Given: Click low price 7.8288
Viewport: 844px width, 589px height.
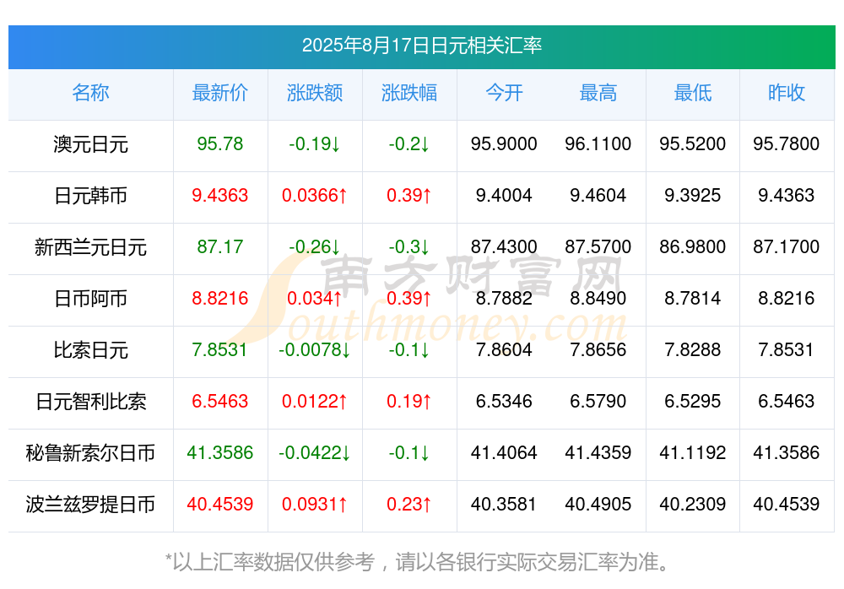Looking at the screenshot, I should [x=693, y=350].
